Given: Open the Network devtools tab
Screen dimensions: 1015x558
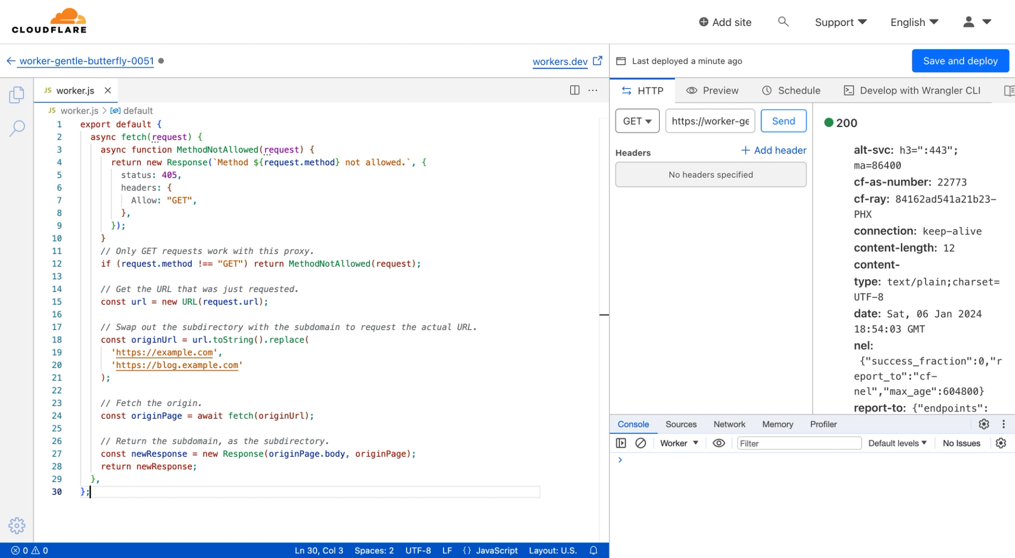Looking at the screenshot, I should click(729, 424).
